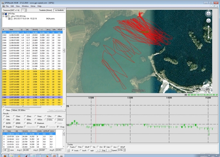Select the @1km results radio button
220x157 pixels.
[x=25, y=123]
